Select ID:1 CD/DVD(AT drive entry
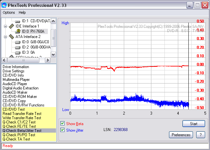The width and height of the screenshot is (210, 150). tap(36, 21)
